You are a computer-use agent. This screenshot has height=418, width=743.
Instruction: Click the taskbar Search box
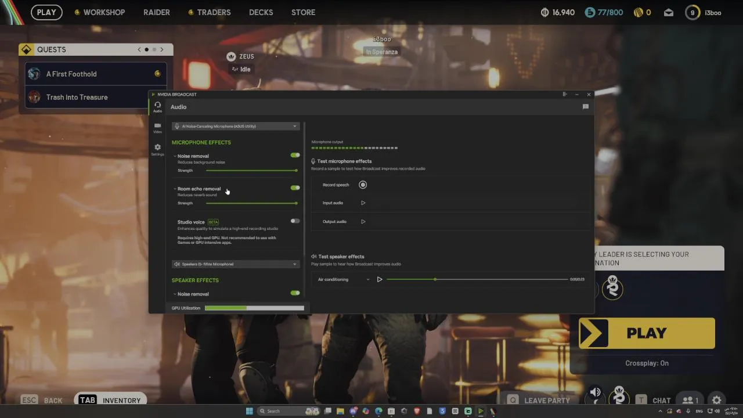coord(288,411)
